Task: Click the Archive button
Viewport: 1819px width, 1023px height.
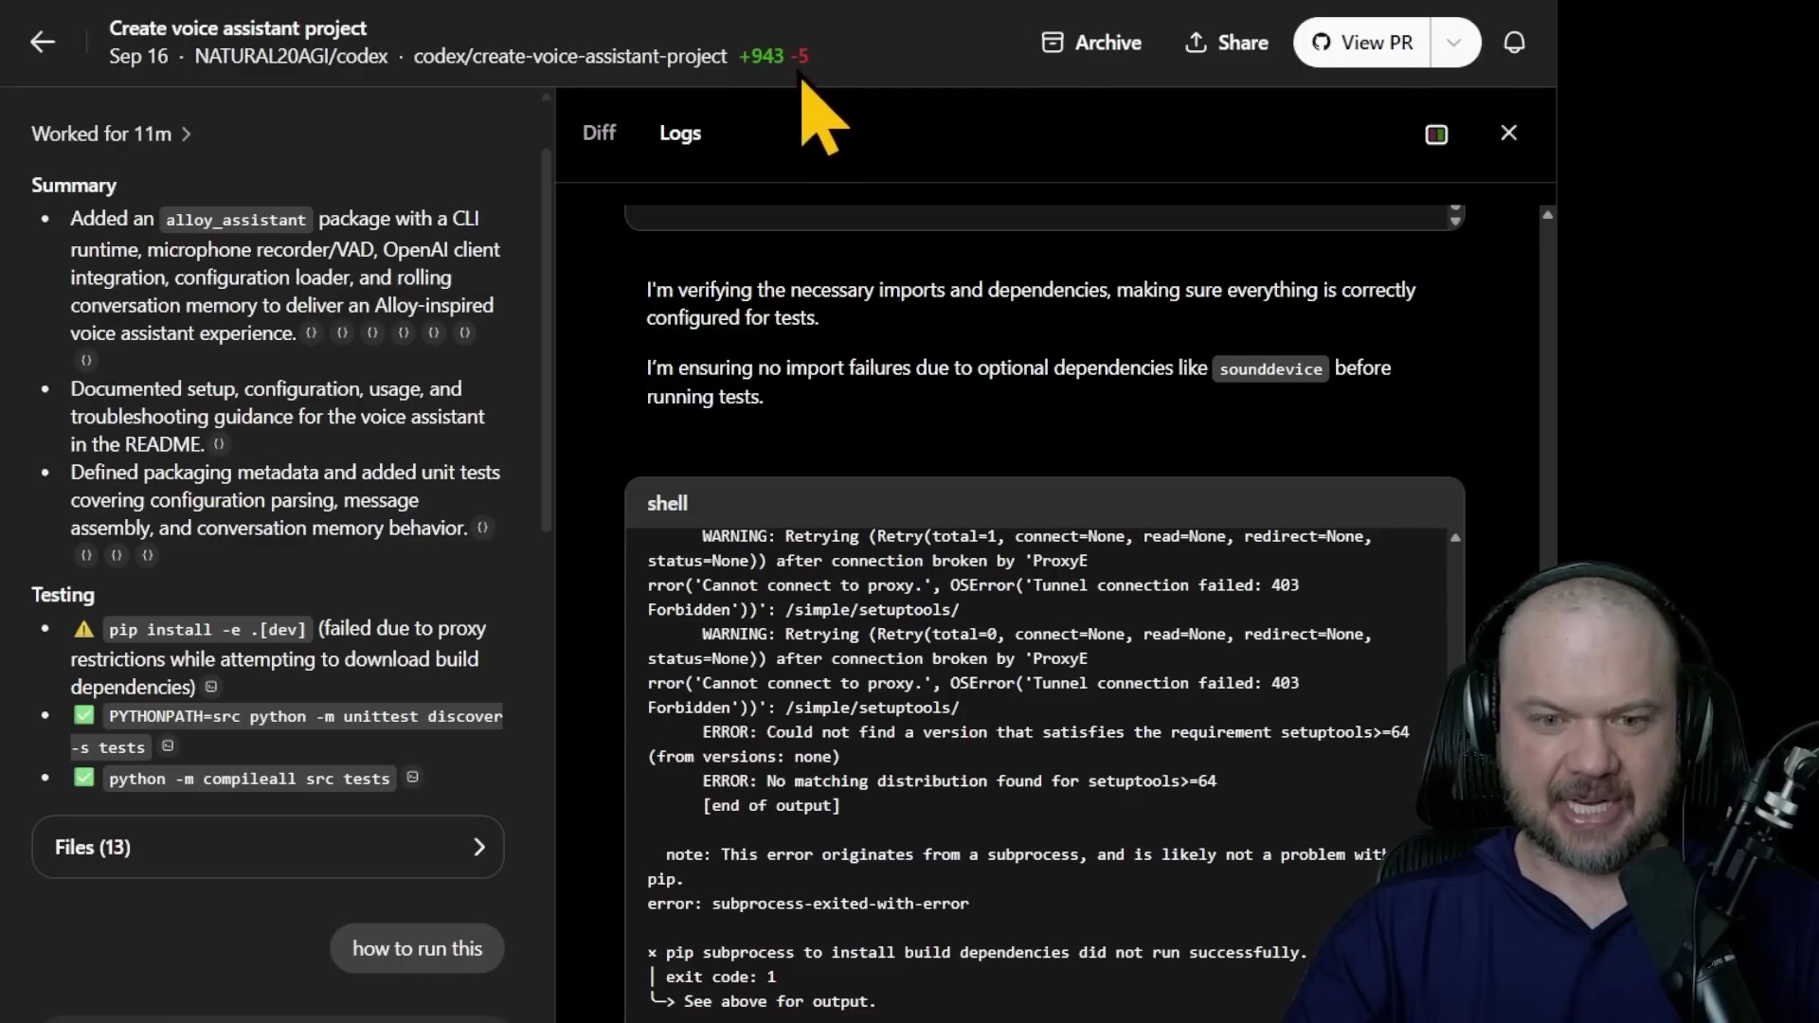Action: pyautogui.click(x=1091, y=43)
